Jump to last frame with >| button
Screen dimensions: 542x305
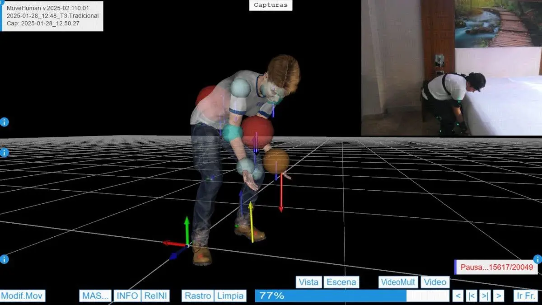pyautogui.click(x=485, y=296)
